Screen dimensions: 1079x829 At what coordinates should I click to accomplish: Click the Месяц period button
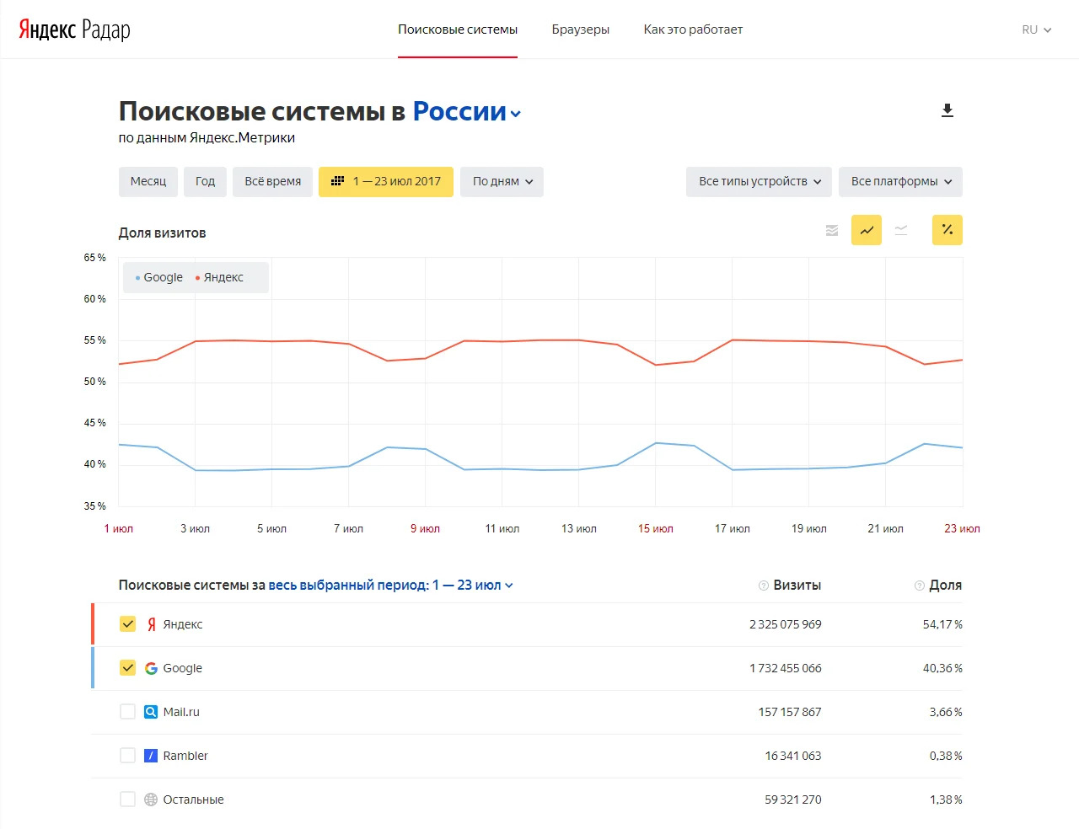(x=148, y=181)
